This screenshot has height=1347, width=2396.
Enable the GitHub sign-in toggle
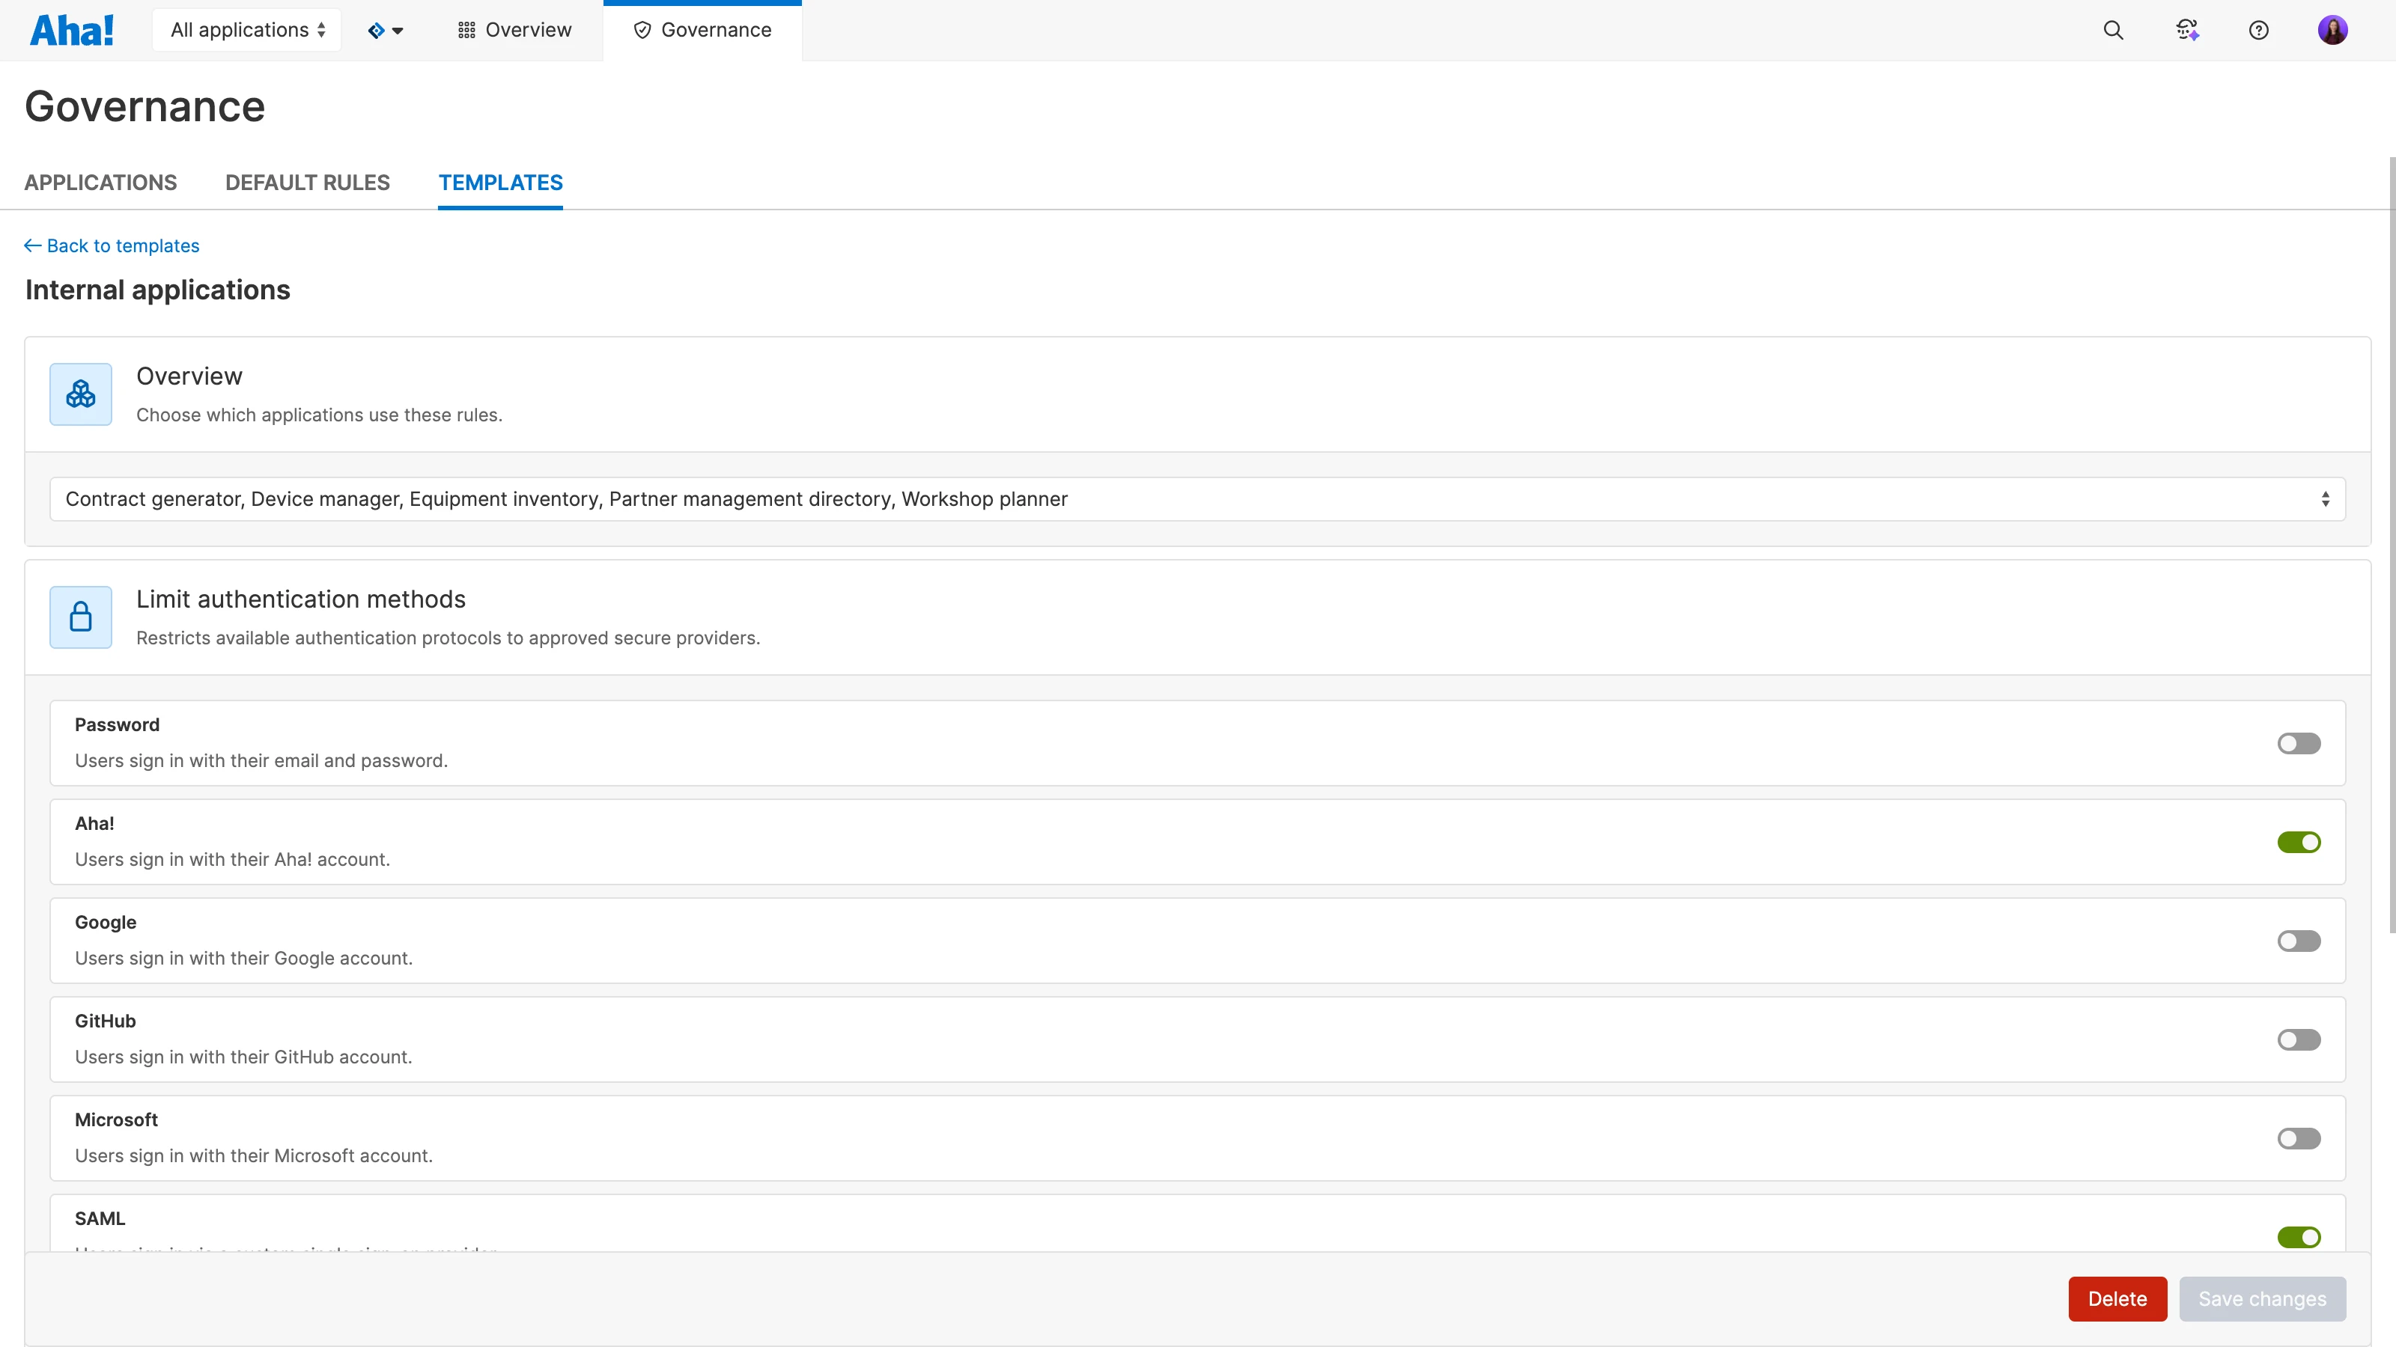click(x=2299, y=1039)
